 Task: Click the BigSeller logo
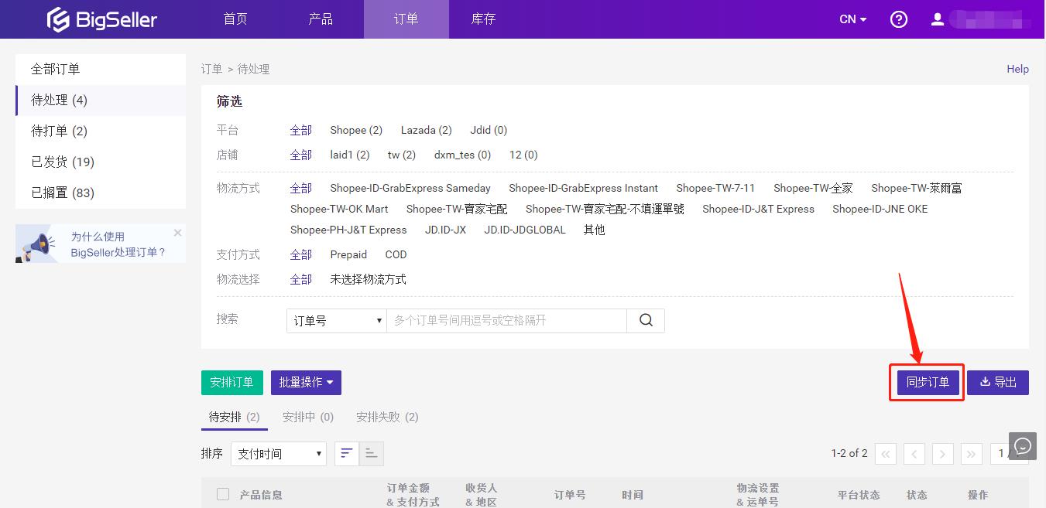click(x=101, y=19)
